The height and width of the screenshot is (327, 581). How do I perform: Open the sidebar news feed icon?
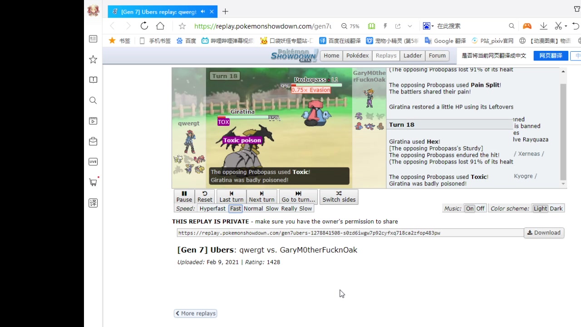pos(93,39)
